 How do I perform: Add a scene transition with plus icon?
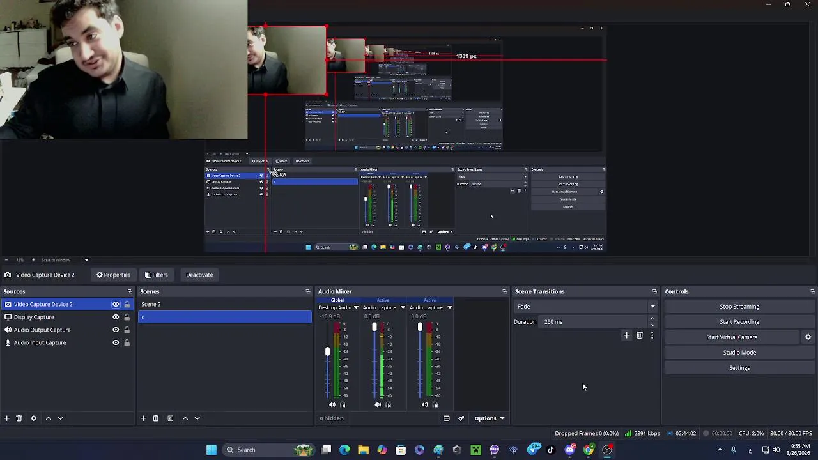tap(626, 335)
